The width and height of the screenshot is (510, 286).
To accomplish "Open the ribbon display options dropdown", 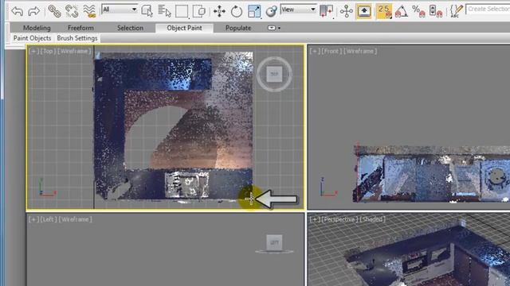I will (274, 28).
